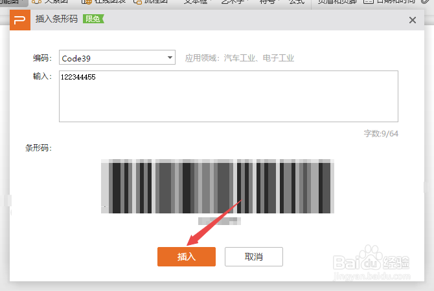Click the orange WPS logo icon in dialog title
The height and width of the screenshot is (291, 434).
tap(20, 20)
